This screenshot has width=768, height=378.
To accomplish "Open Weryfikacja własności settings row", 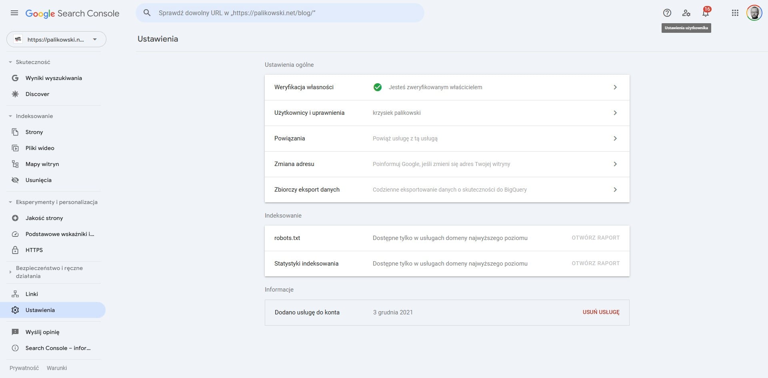I will point(447,87).
